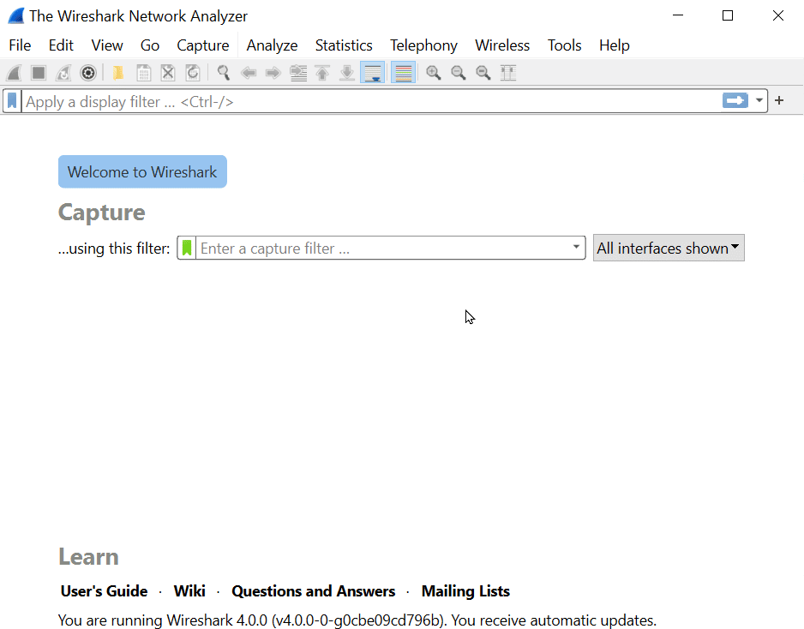Open the Wireless menu
The width and height of the screenshot is (804, 629).
502,45
